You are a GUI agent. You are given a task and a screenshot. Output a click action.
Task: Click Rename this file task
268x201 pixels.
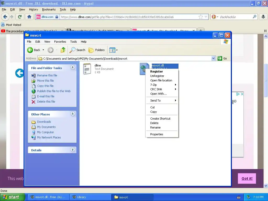coord(47,75)
